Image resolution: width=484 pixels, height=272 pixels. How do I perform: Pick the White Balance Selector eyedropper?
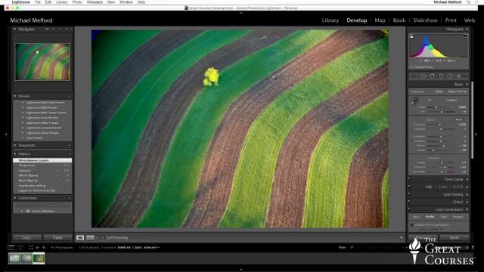click(x=414, y=101)
